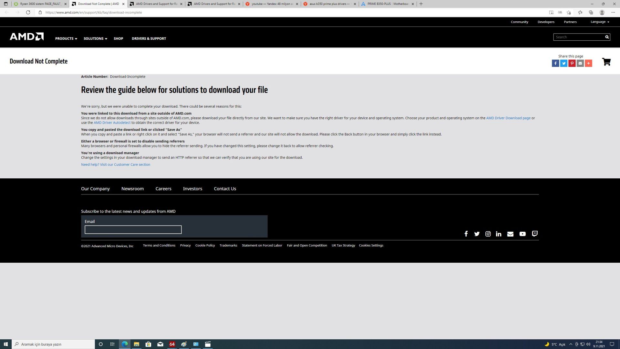Open AMD's YouTube footer icon
This screenshot has height=349, width=620.
tap(522, 234)
